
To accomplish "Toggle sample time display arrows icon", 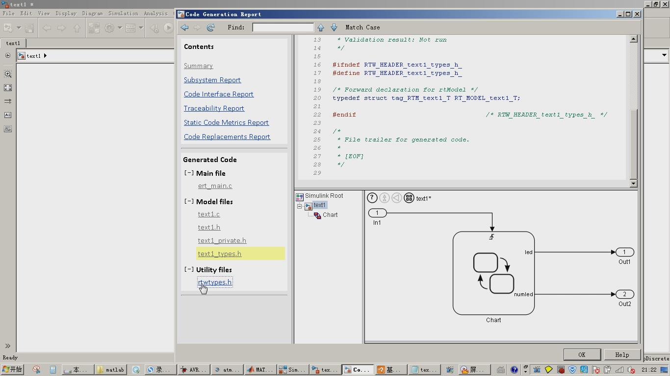I will (8, 101).
